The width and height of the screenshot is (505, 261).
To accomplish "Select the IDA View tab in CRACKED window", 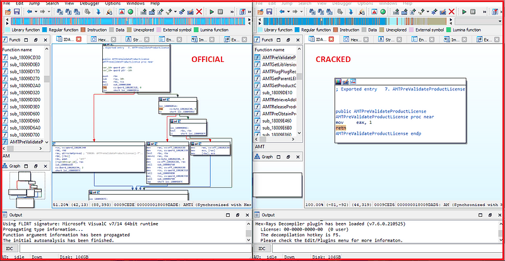I will click(321, 40).
